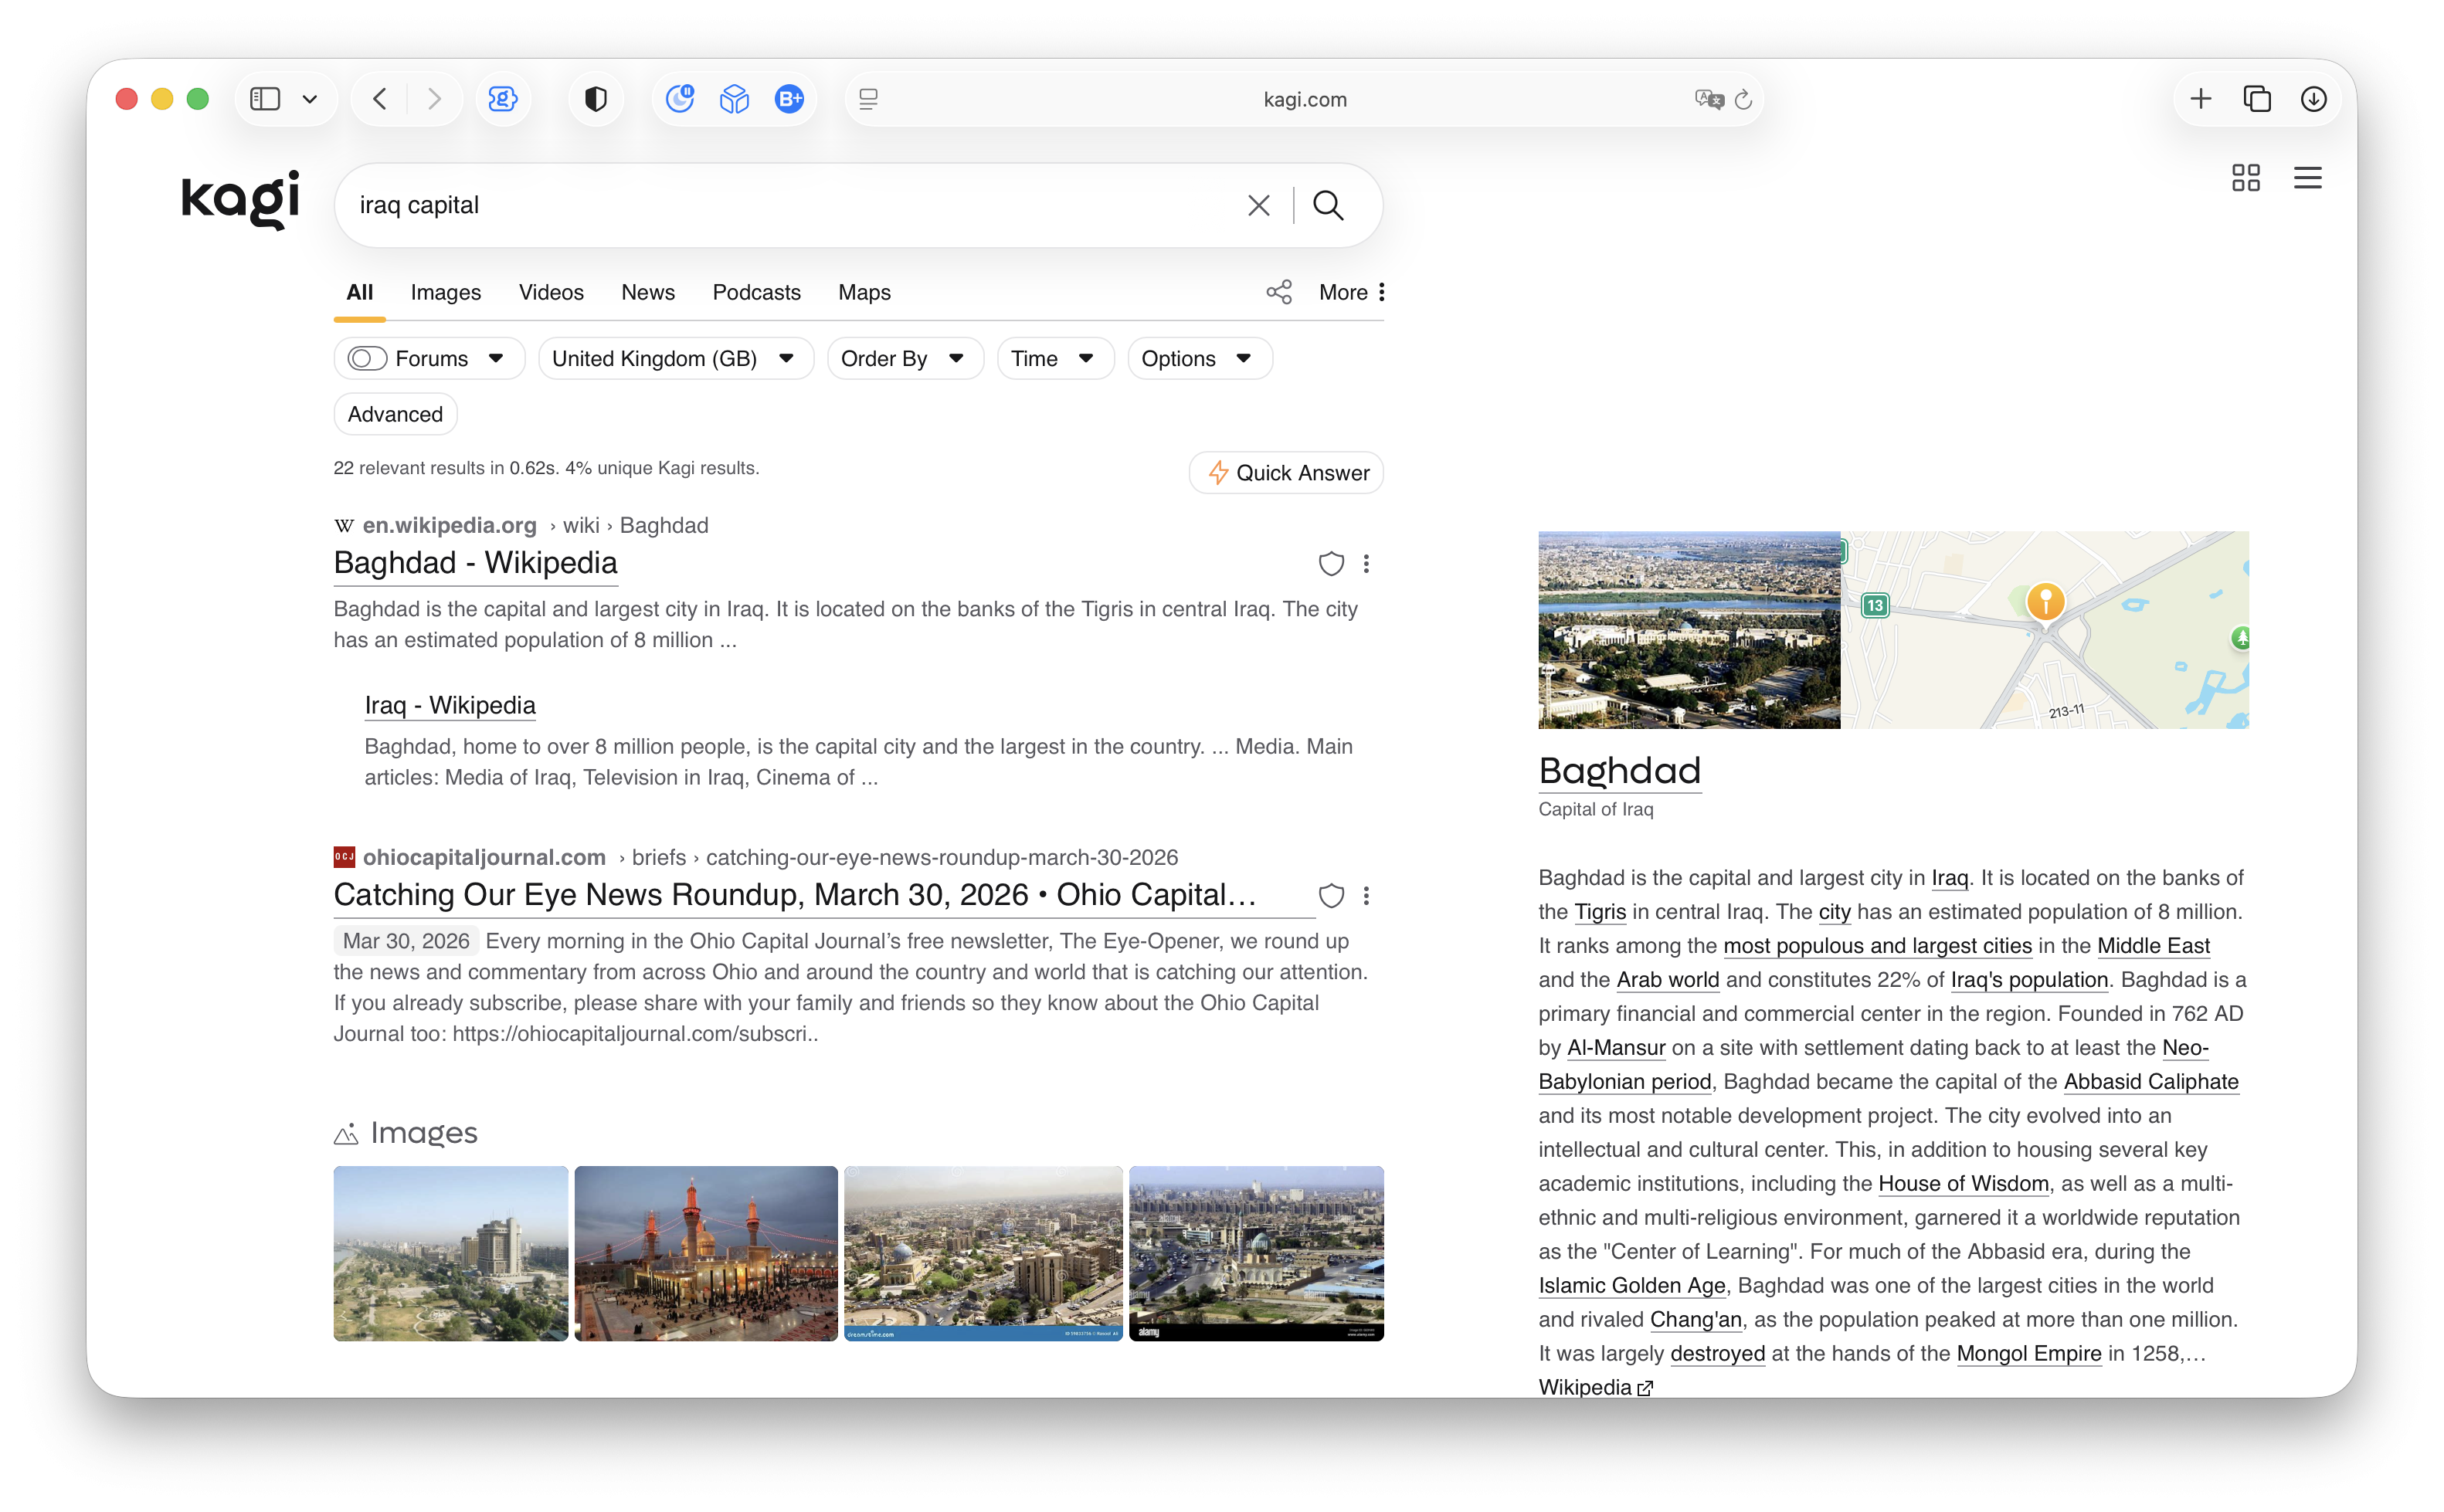This screenshot has height=1512, width=2444.
Task: Open the Images section heading
Action: [x=424, y=1133]
